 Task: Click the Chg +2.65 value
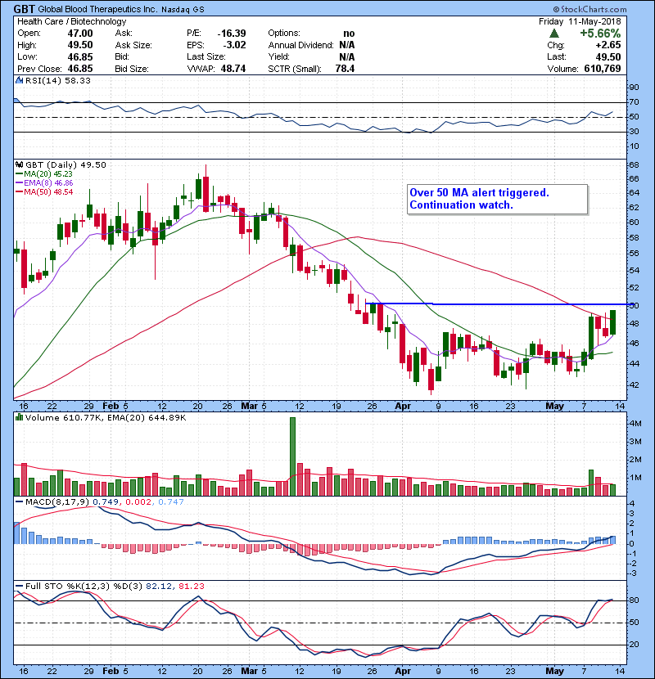[608, 45]
